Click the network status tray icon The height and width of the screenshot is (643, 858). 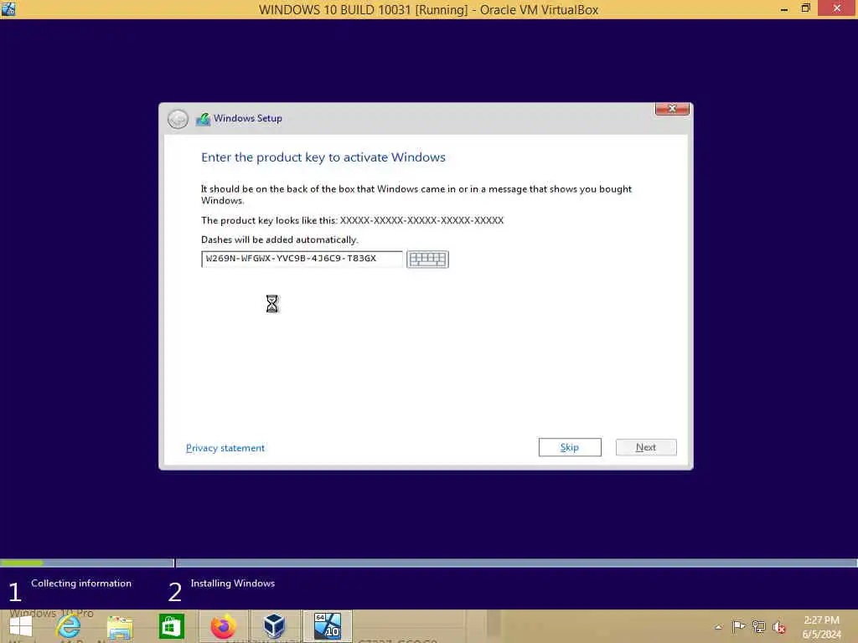tap(758, 626)
